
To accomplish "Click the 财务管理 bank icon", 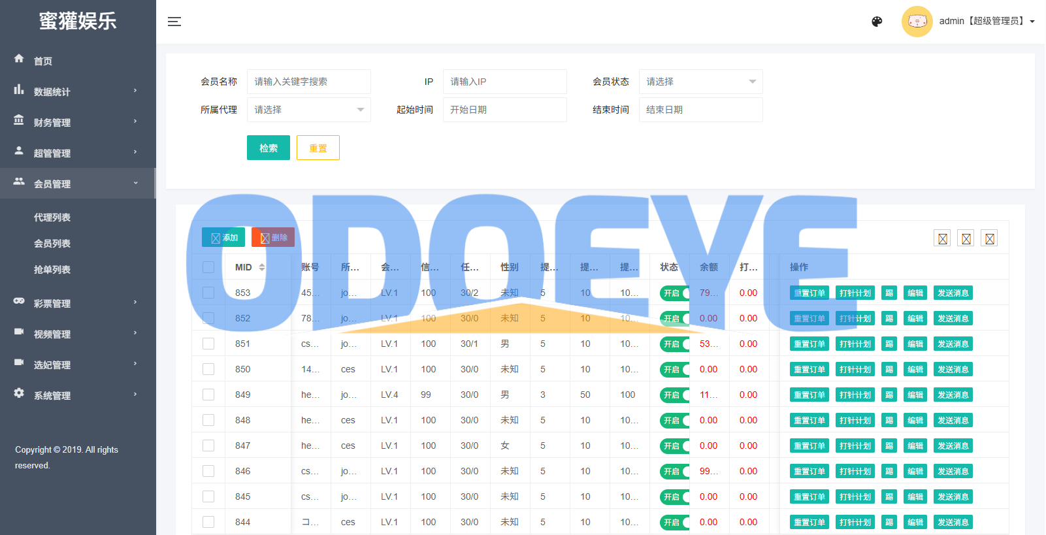I will pyautogui.click(x=19, y=120).
